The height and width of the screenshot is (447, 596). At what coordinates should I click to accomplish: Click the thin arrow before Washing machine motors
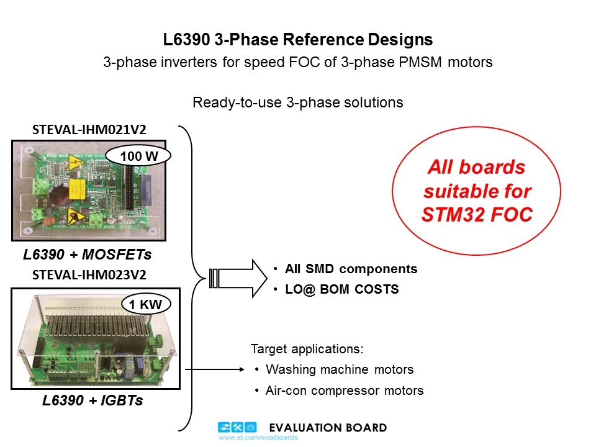click(214, 369)
